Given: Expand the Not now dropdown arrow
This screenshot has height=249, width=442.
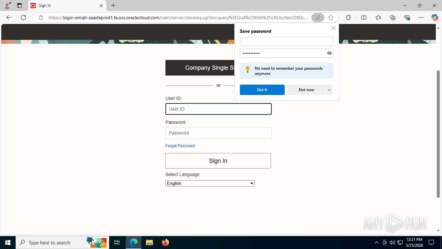Looking at the screenshot, I should [329, 90].
